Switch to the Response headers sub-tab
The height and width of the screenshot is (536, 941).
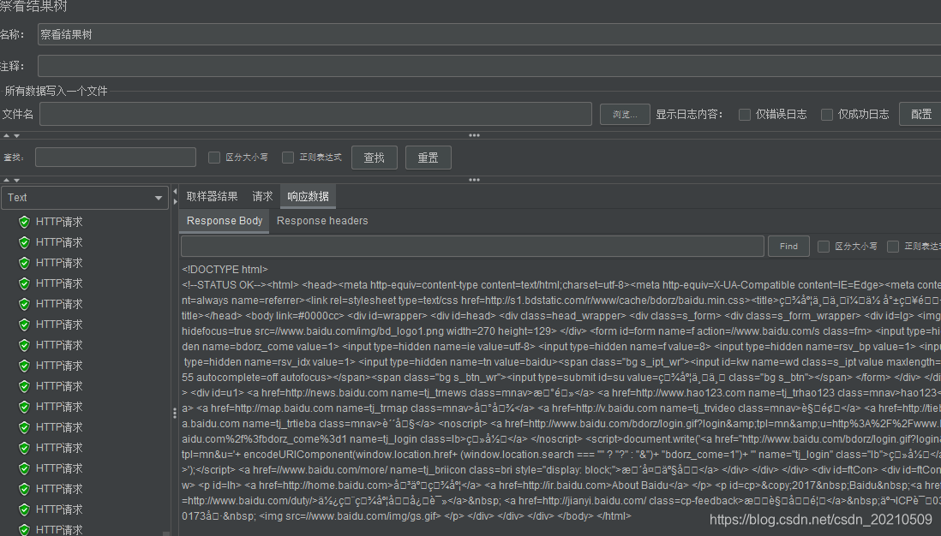(322, 221)
